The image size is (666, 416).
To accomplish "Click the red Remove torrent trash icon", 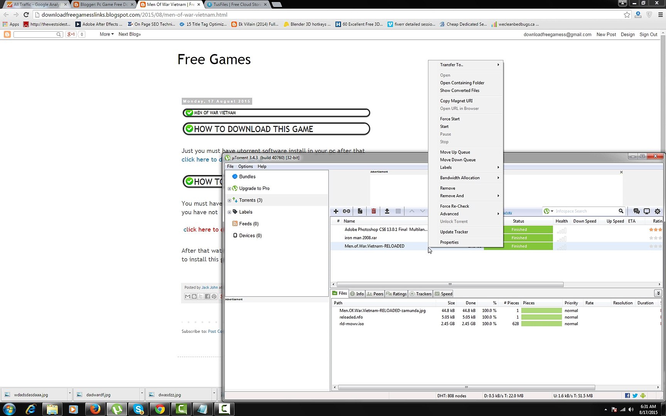I will [x=373, y=211].
